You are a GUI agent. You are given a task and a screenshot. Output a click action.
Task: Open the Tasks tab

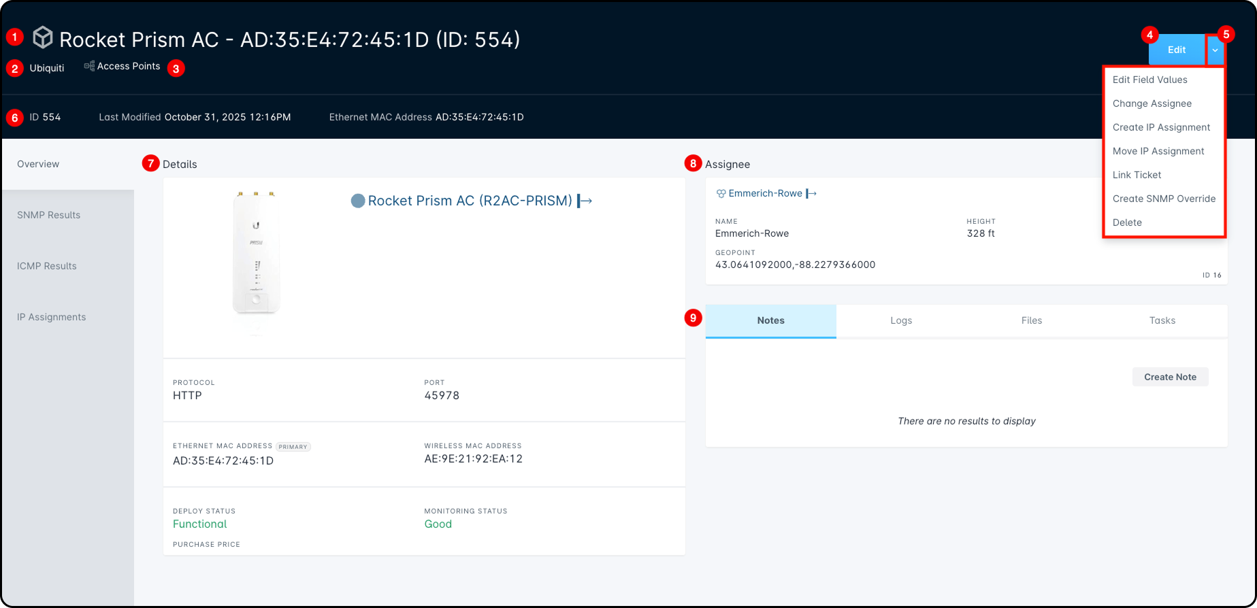1162,320
